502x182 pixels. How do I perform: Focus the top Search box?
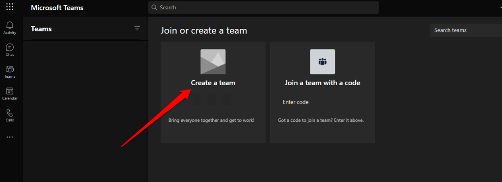click(263, 7)
